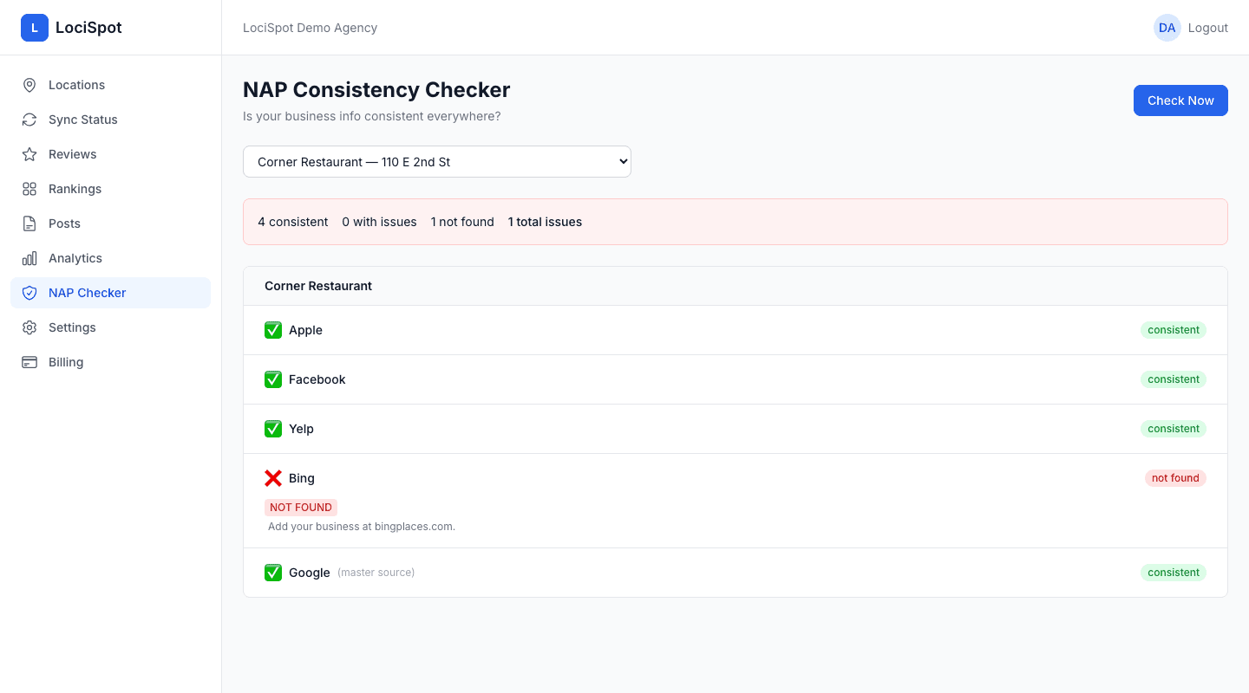1249x693 pixels.
Task: Open the location selector dropdown
Action: 437,161
